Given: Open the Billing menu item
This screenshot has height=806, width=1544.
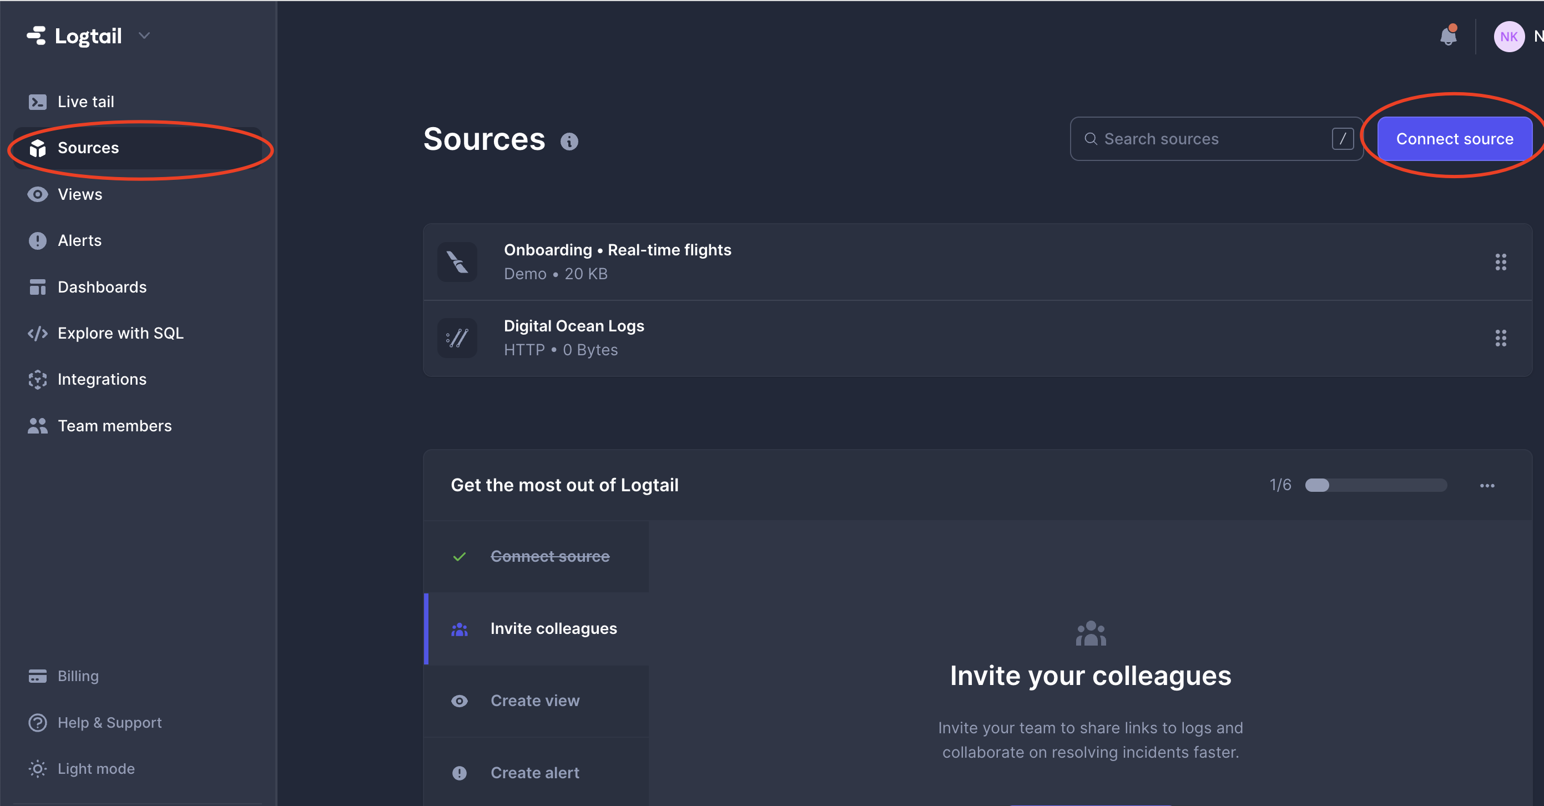Looking at the screenshot, I should click(x=77, y=676).
